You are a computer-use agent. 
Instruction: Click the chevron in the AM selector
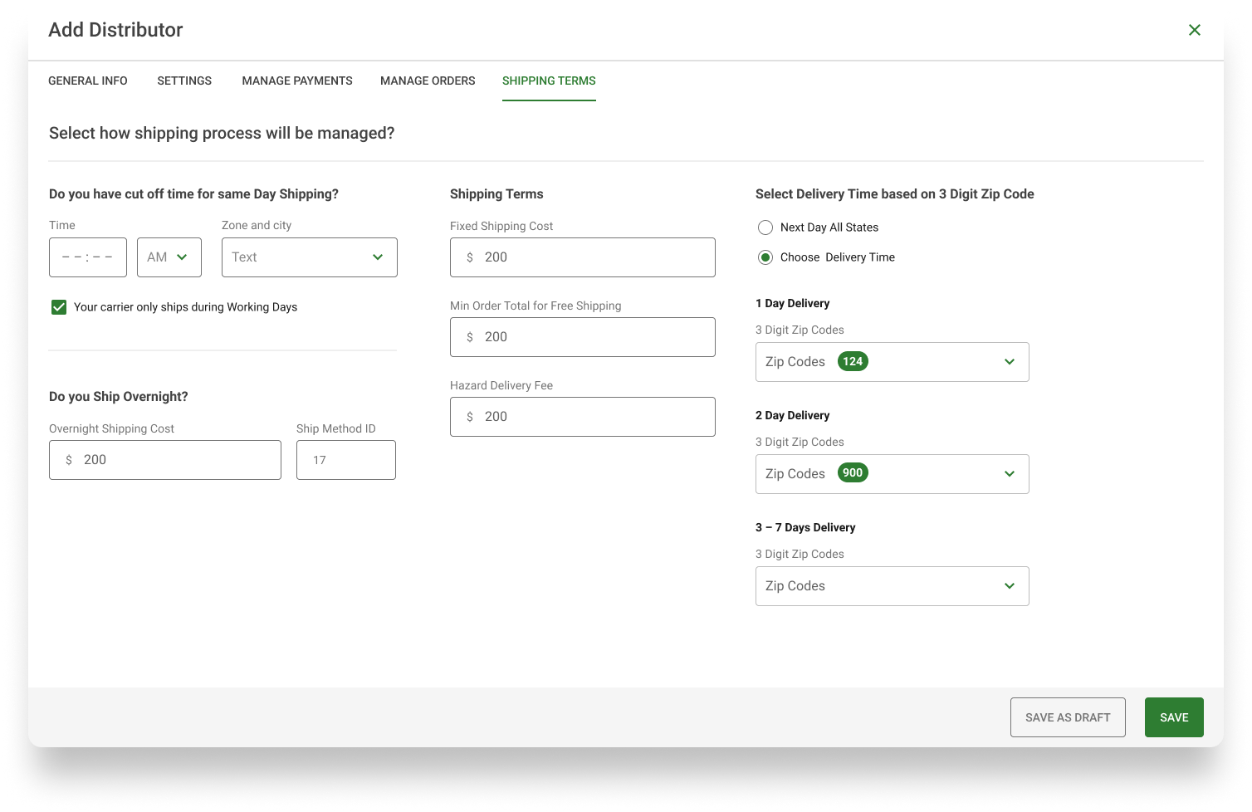coord(182,257)
